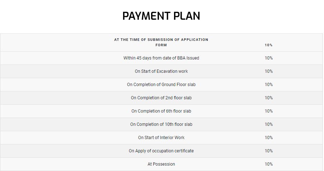
Task: Click the percentage beside At Possession
Action: point(269,164)
